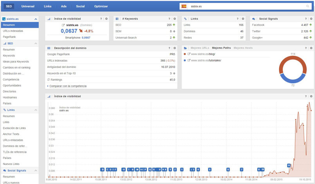Viewport: 315px width, 184px height.
Task: Click the Twitter 2.126 row
Action: [x=282, y=31]
